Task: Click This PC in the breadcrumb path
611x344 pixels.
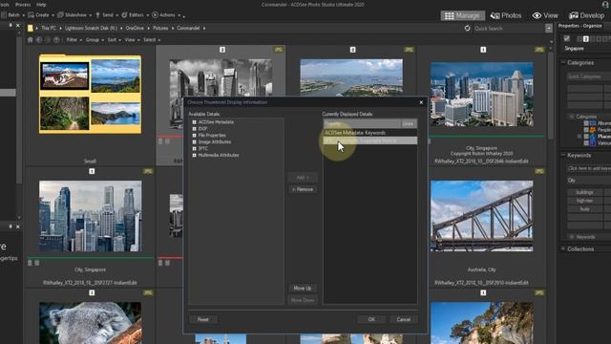Action: (49, 28)
